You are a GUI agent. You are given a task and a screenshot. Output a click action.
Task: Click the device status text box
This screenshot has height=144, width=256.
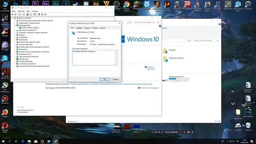95,58
